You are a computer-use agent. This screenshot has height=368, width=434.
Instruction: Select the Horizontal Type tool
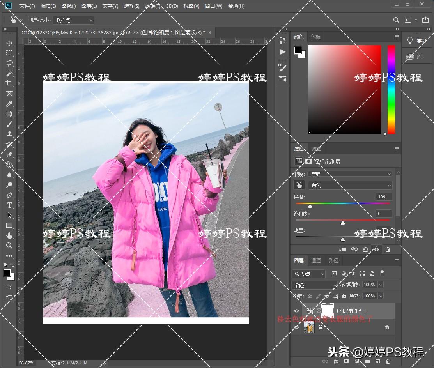click(9, 205)
